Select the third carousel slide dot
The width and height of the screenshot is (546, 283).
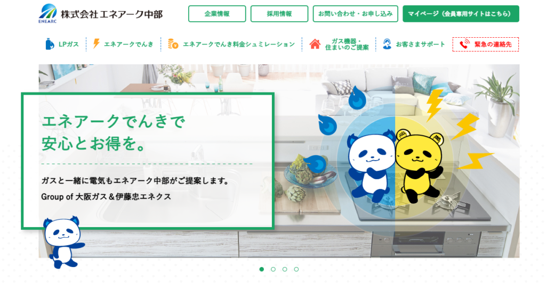[285, 269]
